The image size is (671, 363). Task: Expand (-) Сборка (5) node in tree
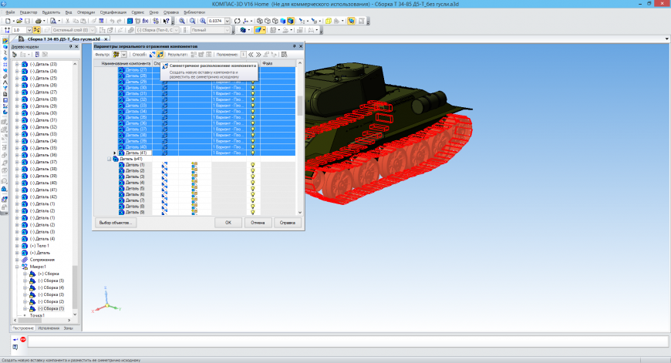coord(25,281)
